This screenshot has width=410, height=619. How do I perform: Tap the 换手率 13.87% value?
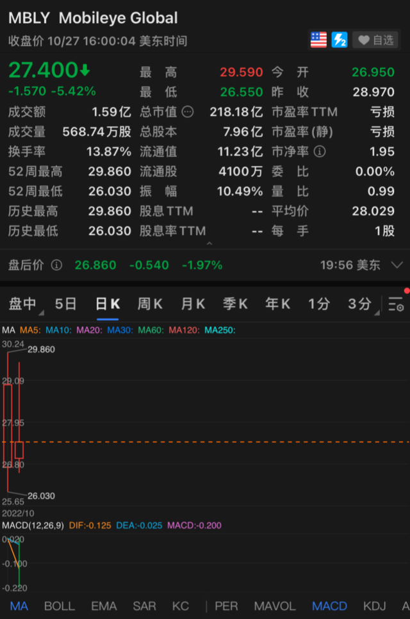pos(108,152)
